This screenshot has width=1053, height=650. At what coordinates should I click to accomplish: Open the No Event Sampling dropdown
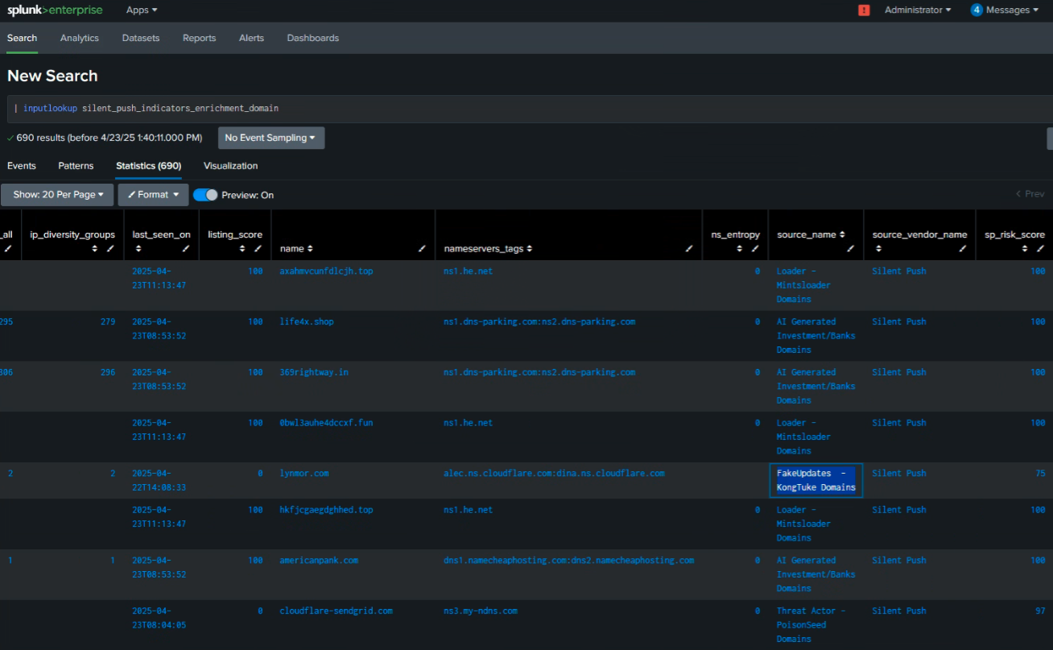[271, 138]
